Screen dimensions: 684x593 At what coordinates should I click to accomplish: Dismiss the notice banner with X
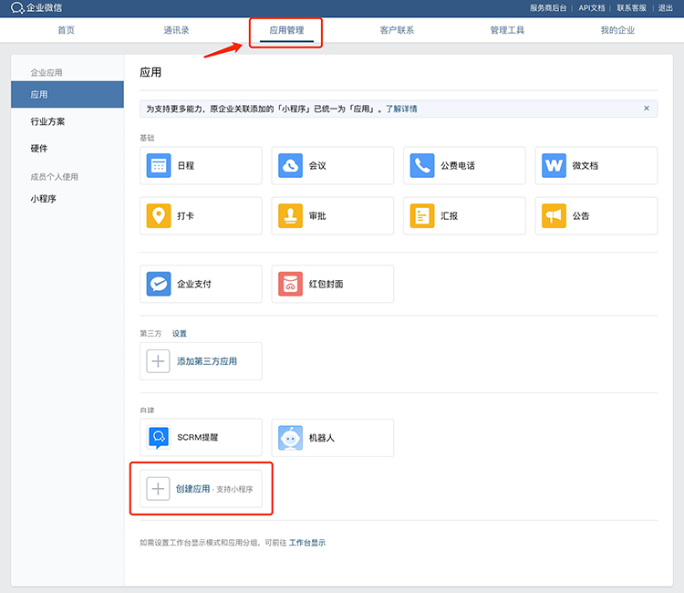point(647,109)
